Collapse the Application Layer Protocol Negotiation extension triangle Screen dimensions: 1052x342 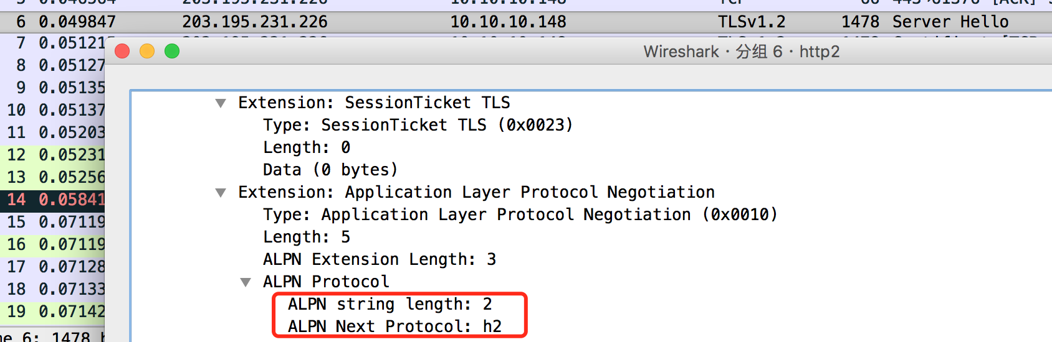(x=221, y=193)
